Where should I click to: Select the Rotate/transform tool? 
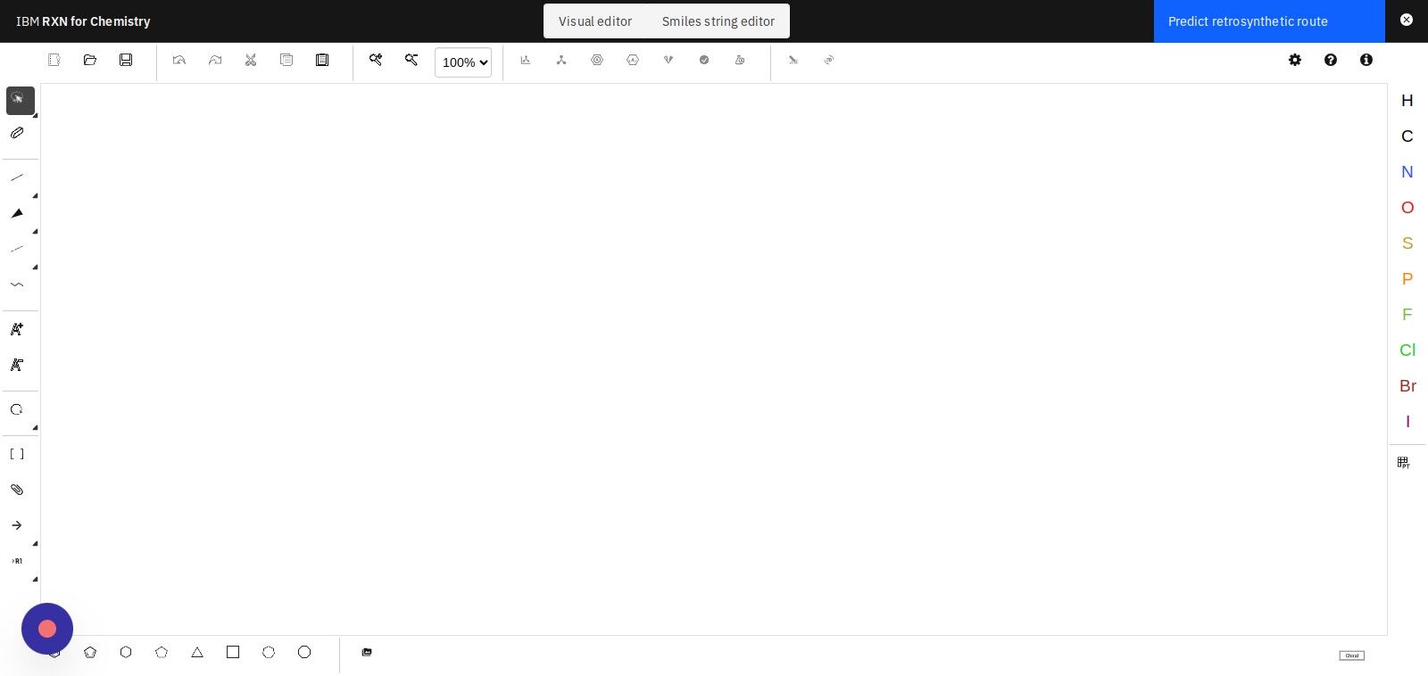(17, 409)
